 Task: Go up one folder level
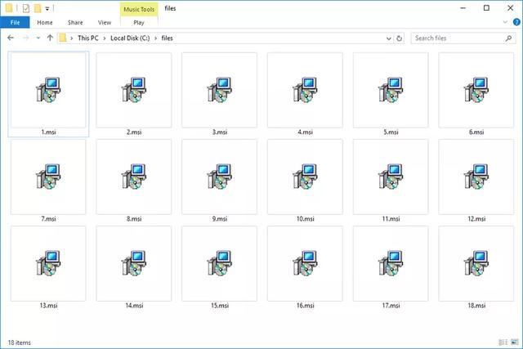tap(50, 38)
